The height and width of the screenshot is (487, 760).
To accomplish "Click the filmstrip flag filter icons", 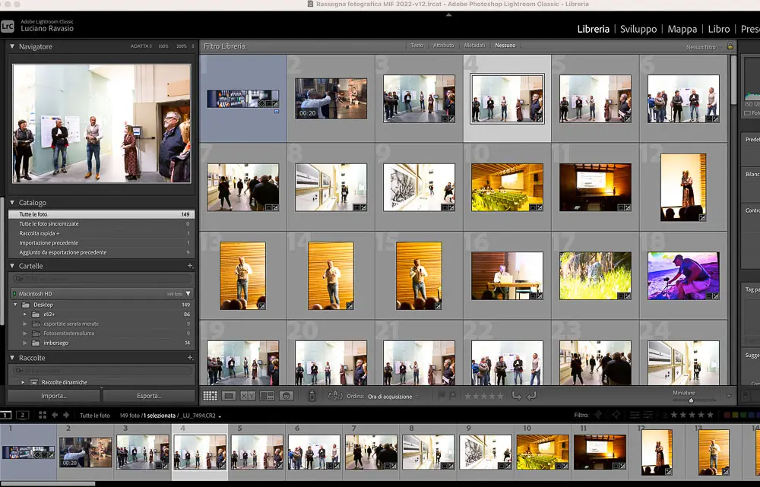I will tap(607, 415).
